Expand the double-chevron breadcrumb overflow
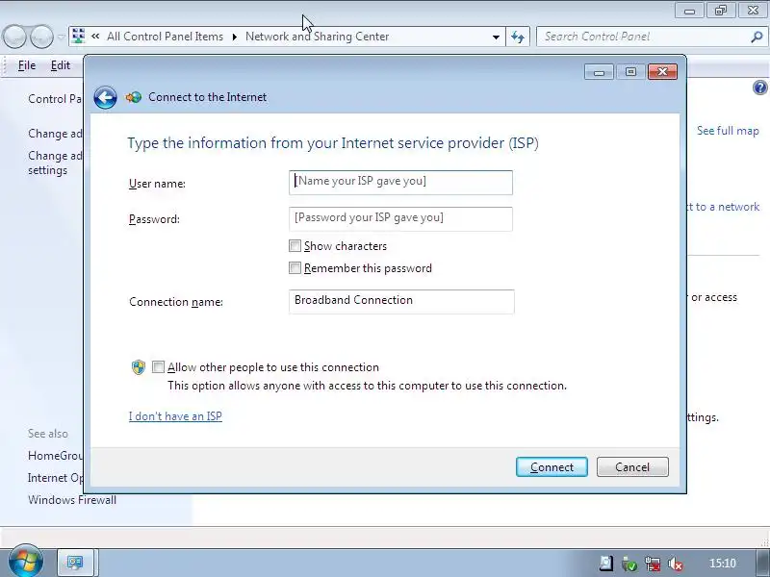The image size is (770, 577). pos(95,37)
